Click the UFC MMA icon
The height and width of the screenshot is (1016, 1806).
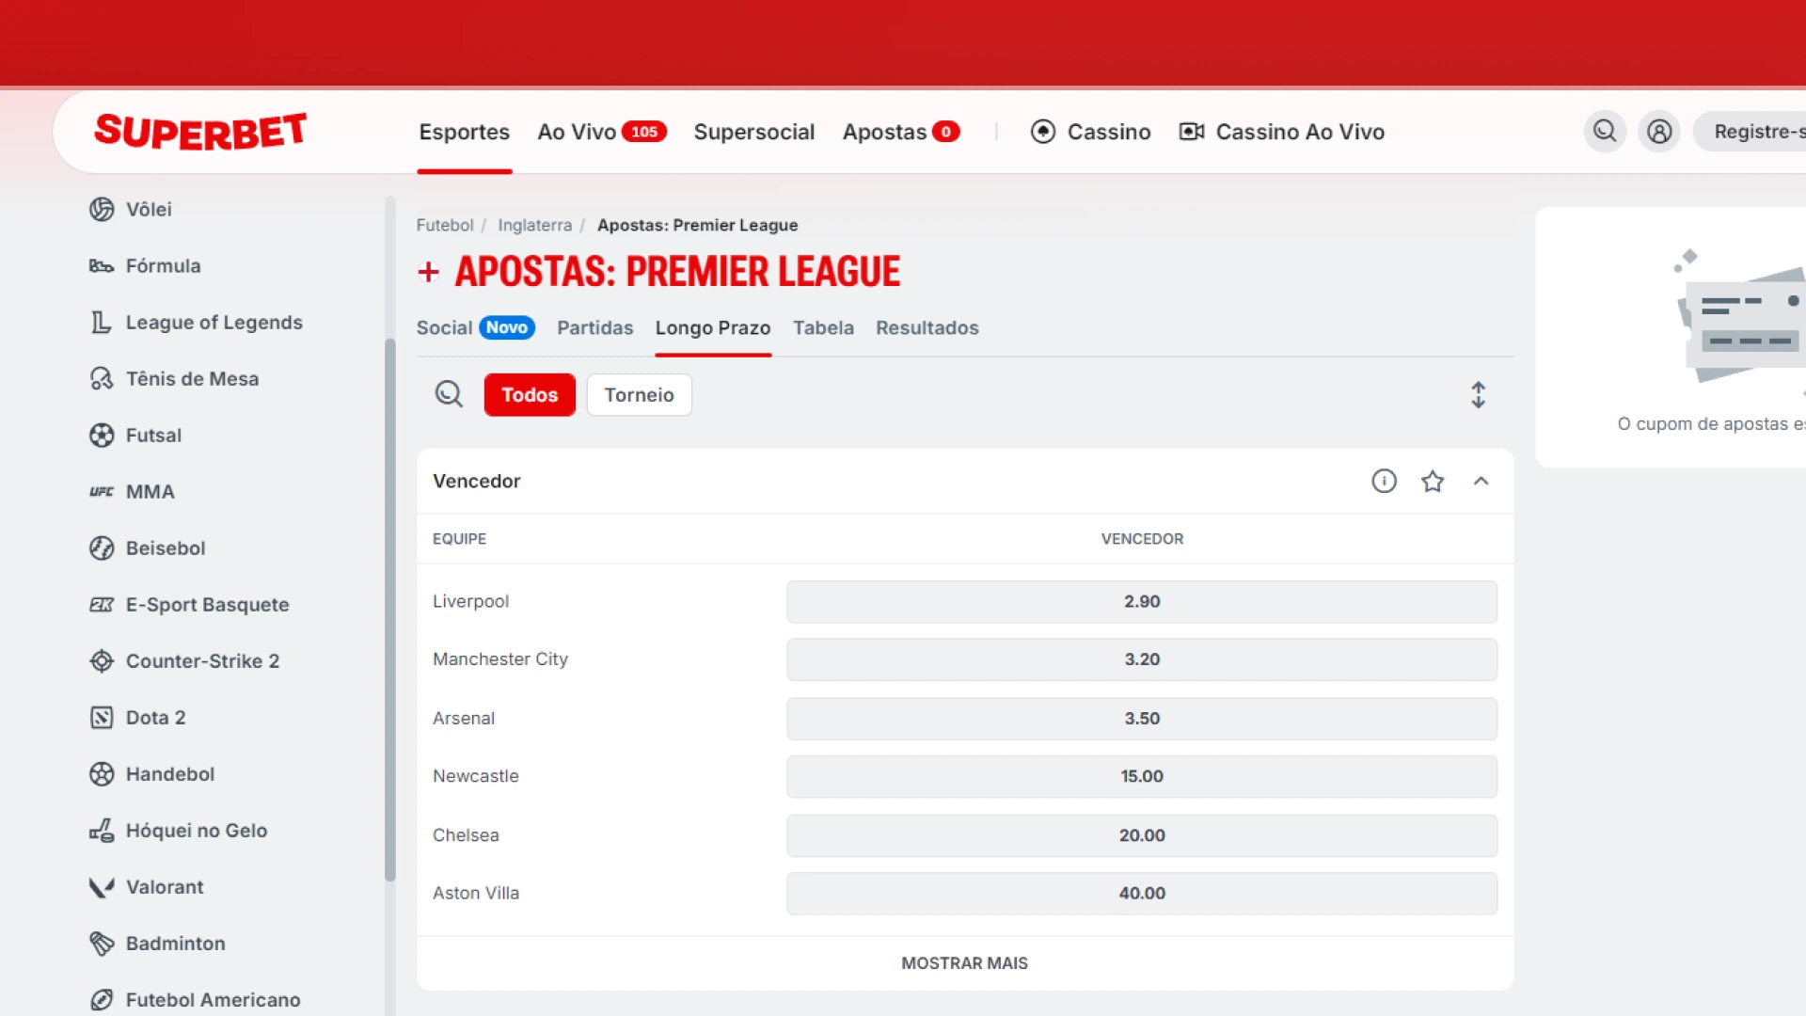click(x=102, y=492)
